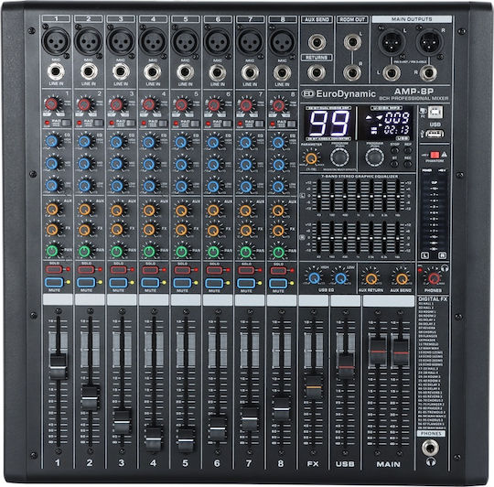
Task: Select the square USB type-B PC port
Action: point(435,112)
